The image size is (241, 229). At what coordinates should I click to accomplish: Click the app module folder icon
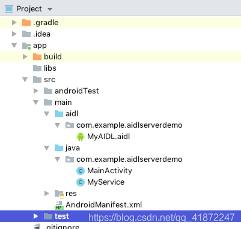click(26, 46)
